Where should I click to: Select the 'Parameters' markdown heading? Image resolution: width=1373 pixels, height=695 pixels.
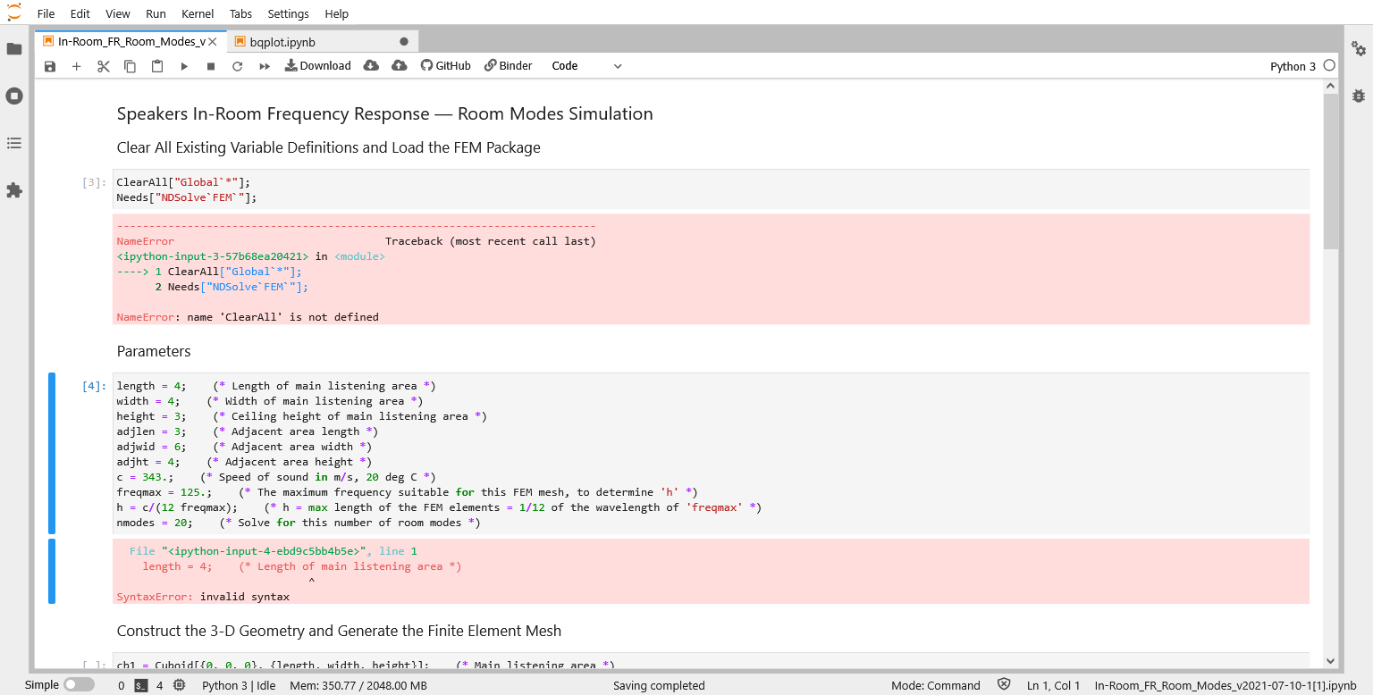click(x=154, y=351)
